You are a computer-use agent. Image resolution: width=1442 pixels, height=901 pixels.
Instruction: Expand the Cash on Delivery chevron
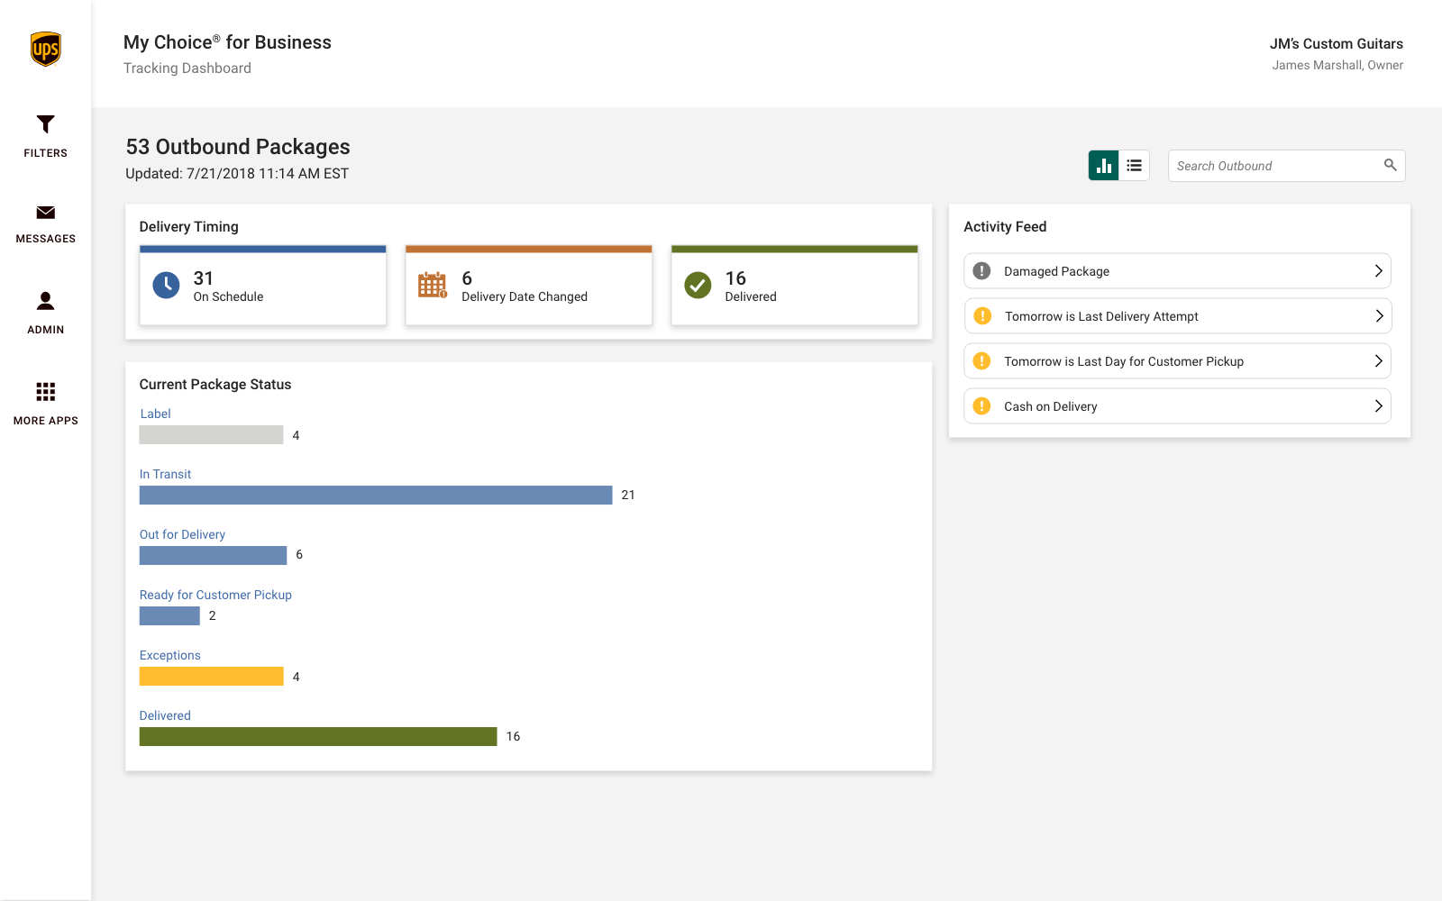coord(1378,406)
